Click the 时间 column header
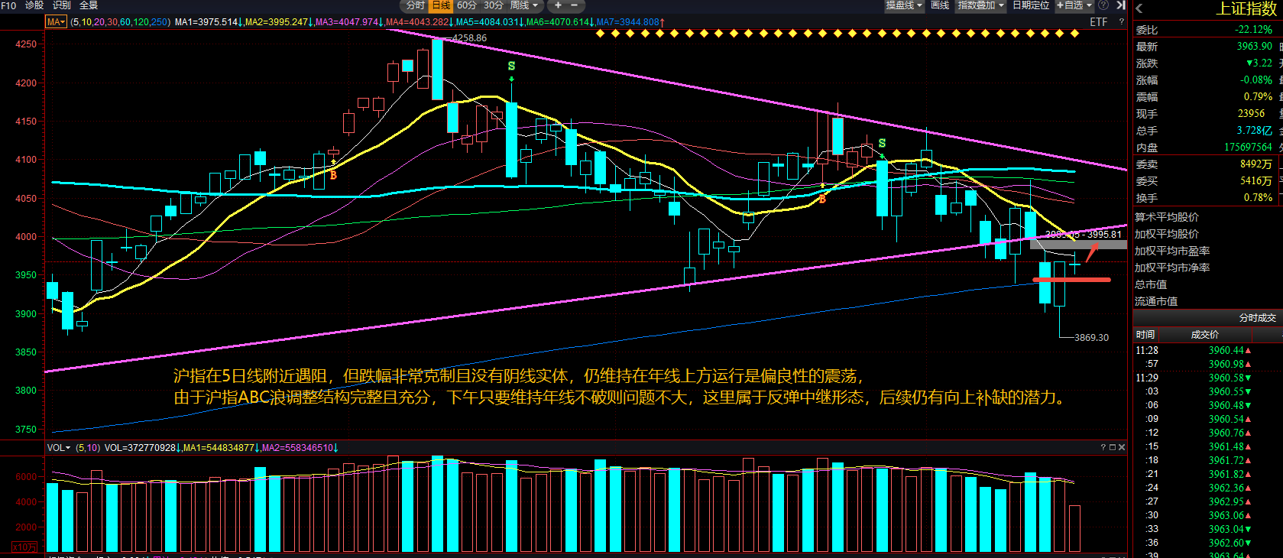This screenshot has width=1283, height=558. tap(1145, 335)
